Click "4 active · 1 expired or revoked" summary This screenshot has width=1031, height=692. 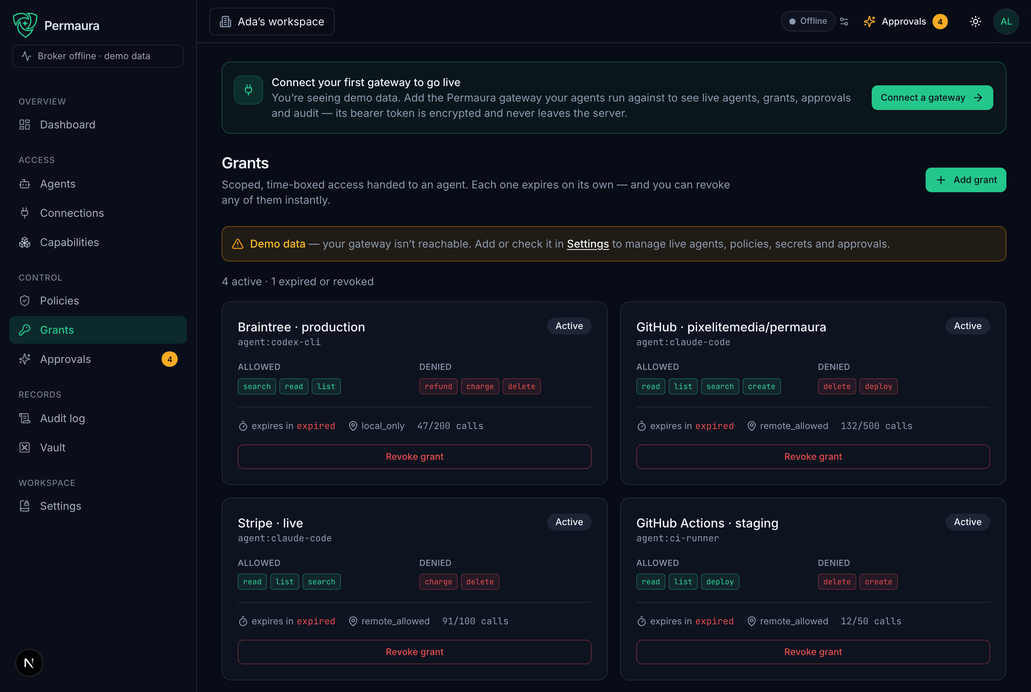click(x=298, y=281)
